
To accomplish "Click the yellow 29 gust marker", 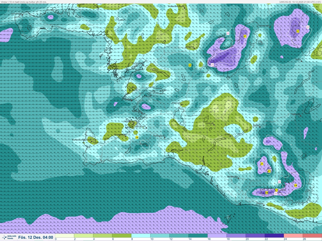I will pyautogui.click(x=296, y=185).
